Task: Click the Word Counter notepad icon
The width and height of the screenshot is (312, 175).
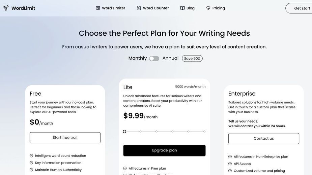Action: [x=139, y=8]
